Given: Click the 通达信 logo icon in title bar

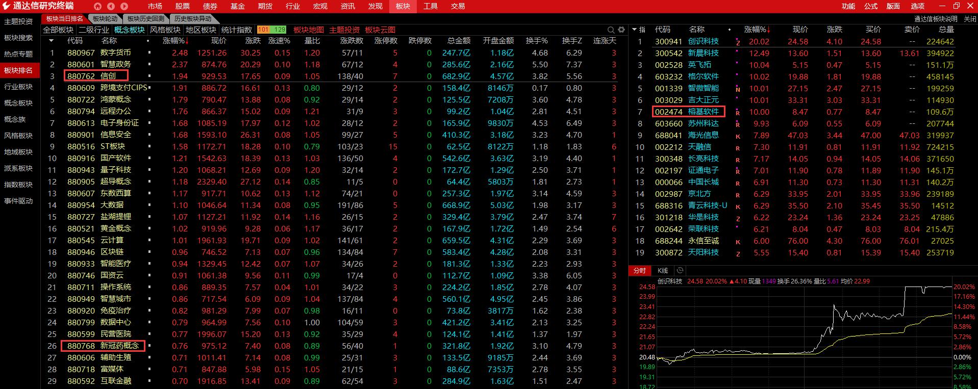Looking at the screenshot, I should click(7, 6).
